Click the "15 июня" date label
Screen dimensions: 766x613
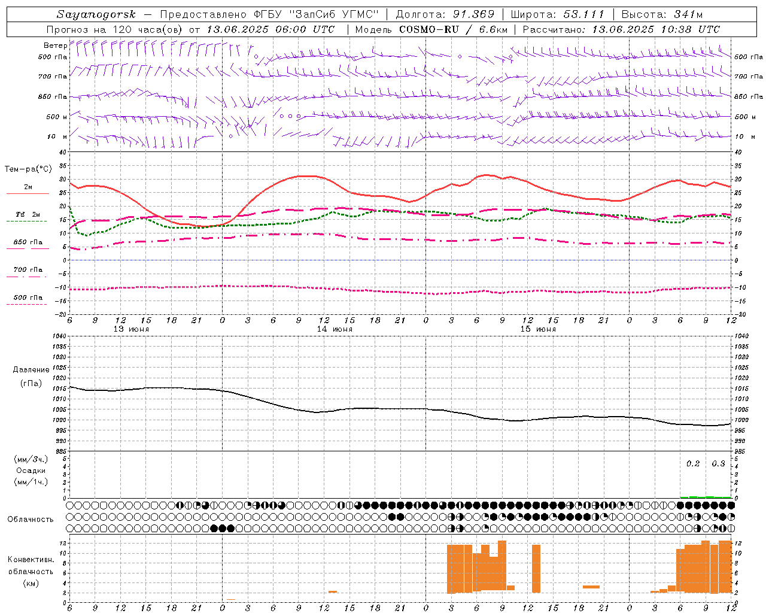(538, 329)
